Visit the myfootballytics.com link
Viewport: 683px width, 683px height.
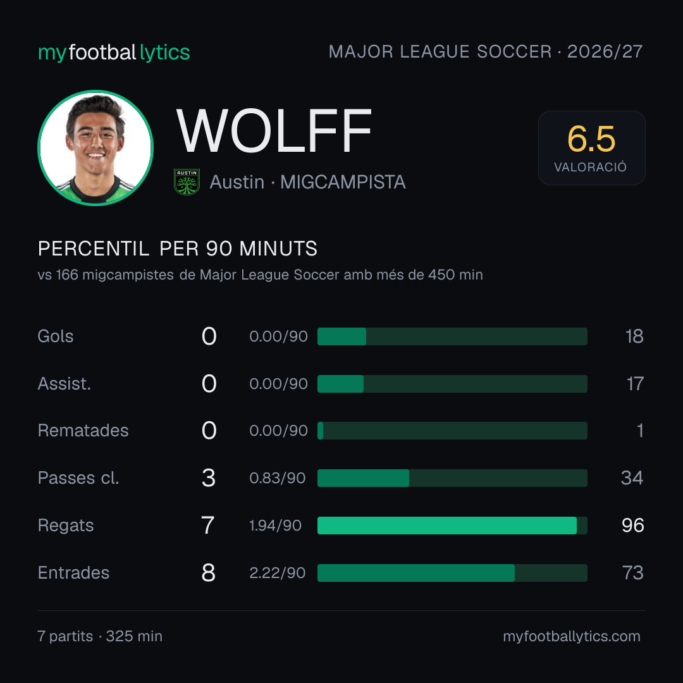click(x=572, y=636)
